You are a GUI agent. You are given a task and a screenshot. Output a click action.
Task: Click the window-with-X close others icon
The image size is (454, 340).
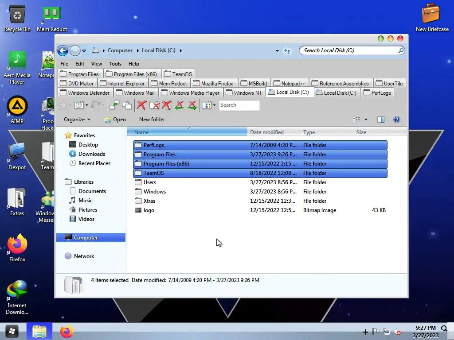coord(154,105)
